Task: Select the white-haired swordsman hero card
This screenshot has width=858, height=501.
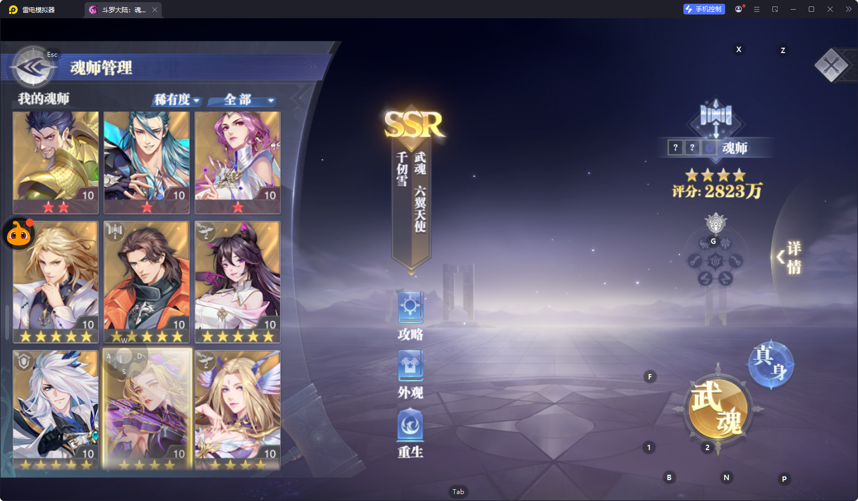Action: point(56,410)
